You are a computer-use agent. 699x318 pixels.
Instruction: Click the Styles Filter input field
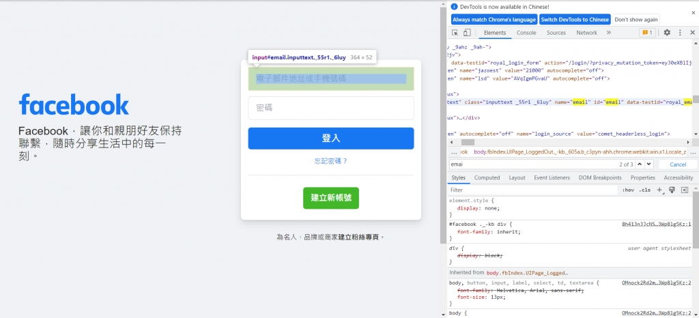[533, 190]
